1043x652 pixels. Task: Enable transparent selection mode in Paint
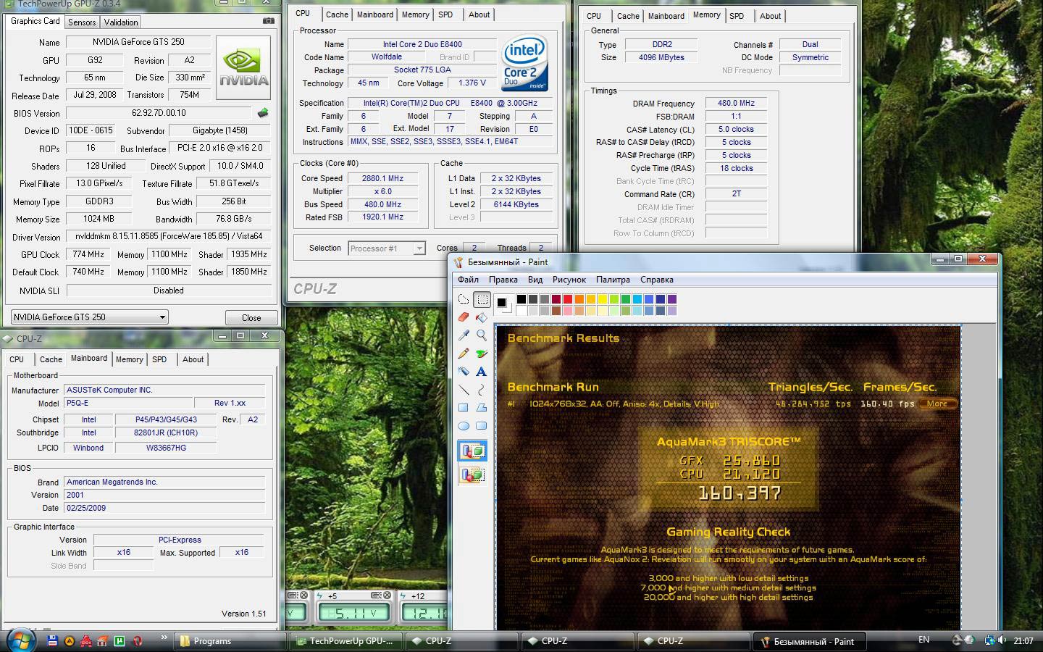472,475
